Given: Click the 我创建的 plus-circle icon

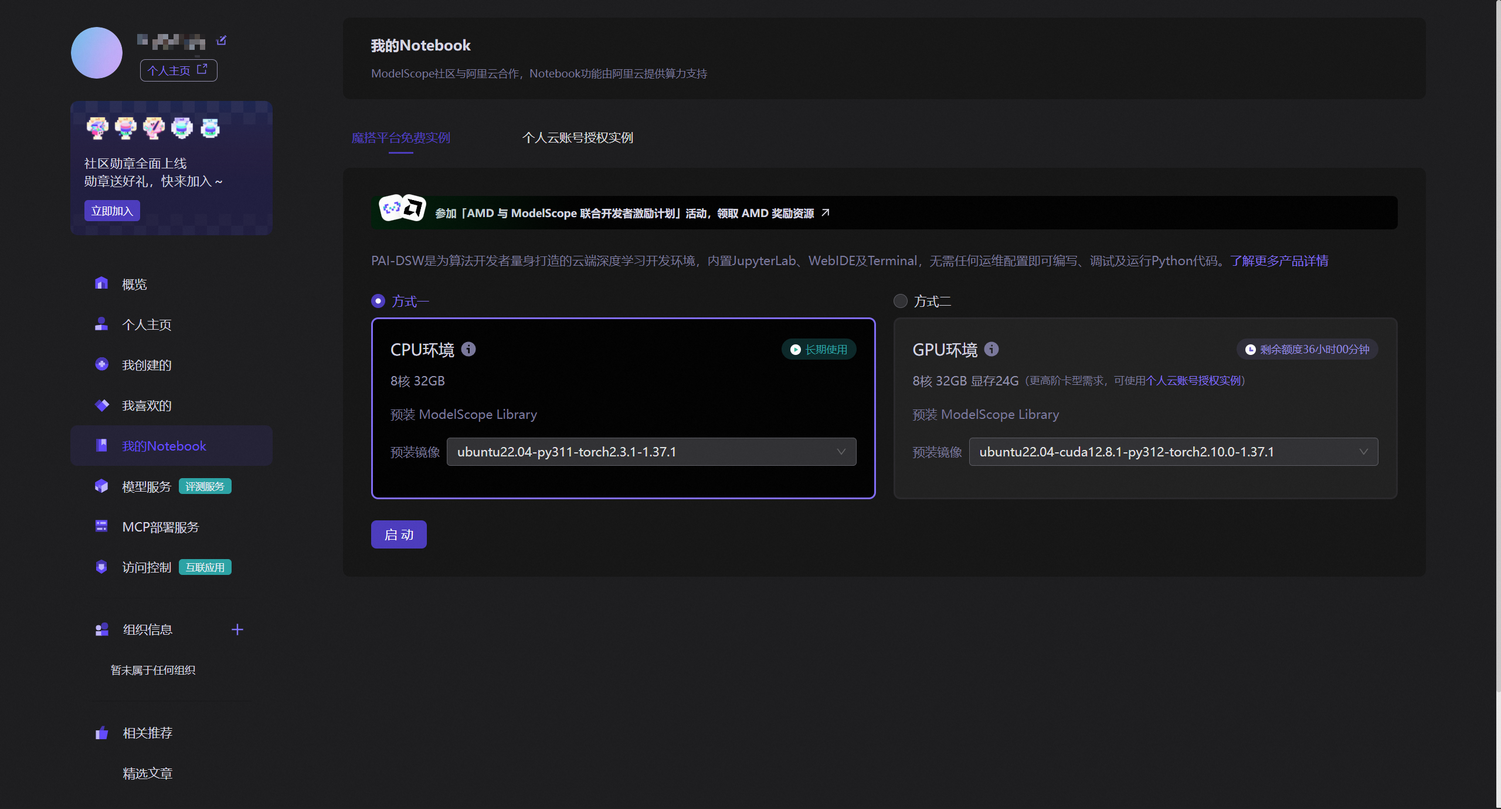Looking at the screenshot, I should 101,364.
